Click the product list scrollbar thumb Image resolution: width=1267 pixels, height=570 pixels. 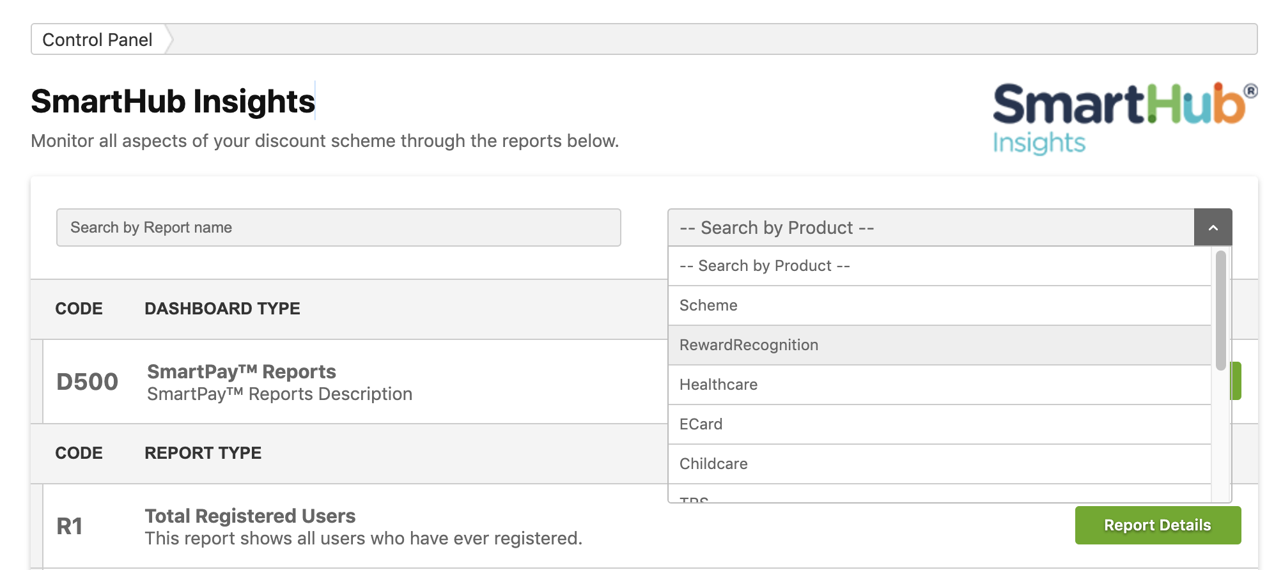(x=1220, y=311)
